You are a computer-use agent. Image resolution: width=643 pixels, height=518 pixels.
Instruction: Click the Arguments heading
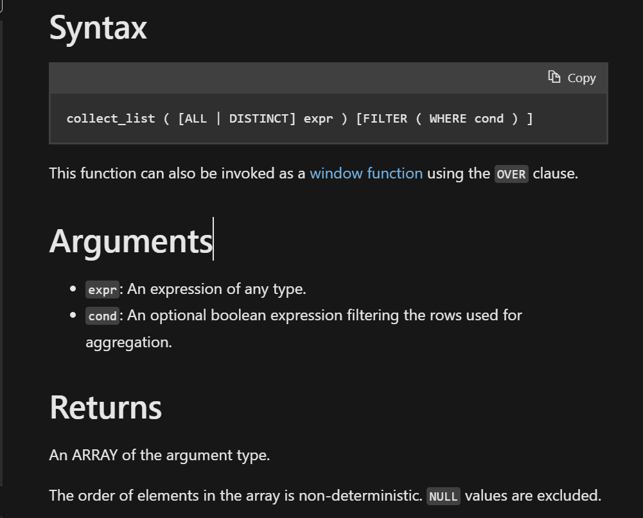(131, 240)
